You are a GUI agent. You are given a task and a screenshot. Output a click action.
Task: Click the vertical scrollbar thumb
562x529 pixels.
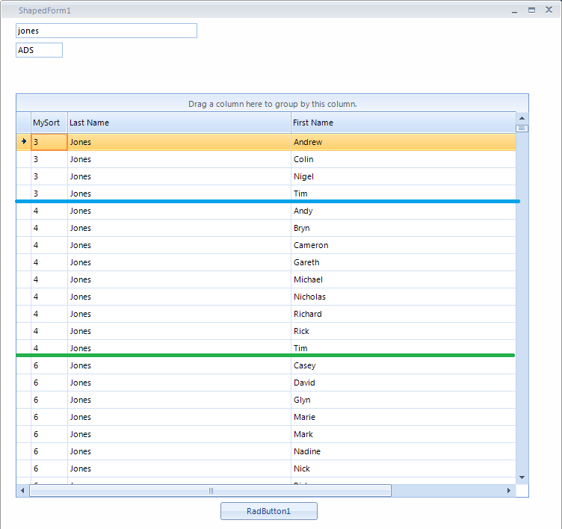tap(522, 128)
